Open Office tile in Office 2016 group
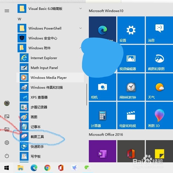 pyautogui.click(x=131, y=151)
